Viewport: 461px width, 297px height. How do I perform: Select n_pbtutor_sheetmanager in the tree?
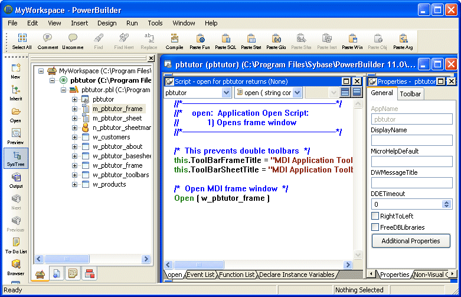click(x=122, y=128)
